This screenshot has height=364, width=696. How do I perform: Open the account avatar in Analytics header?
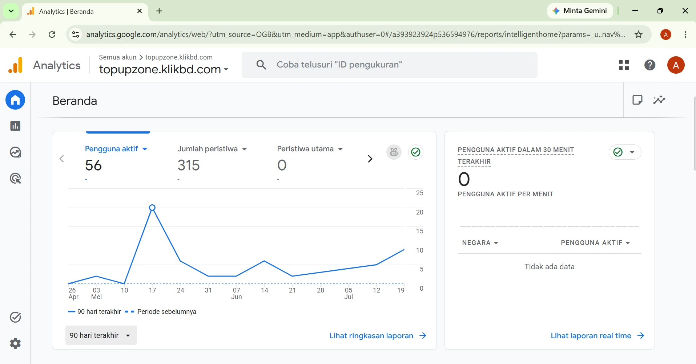[676, 65]
